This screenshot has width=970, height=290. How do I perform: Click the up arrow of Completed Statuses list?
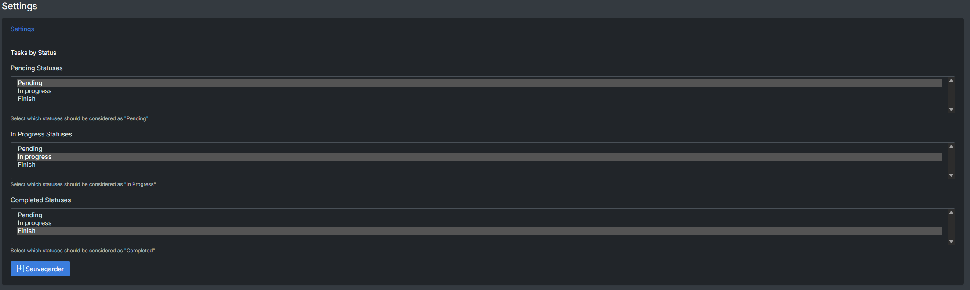pos(951,213)
